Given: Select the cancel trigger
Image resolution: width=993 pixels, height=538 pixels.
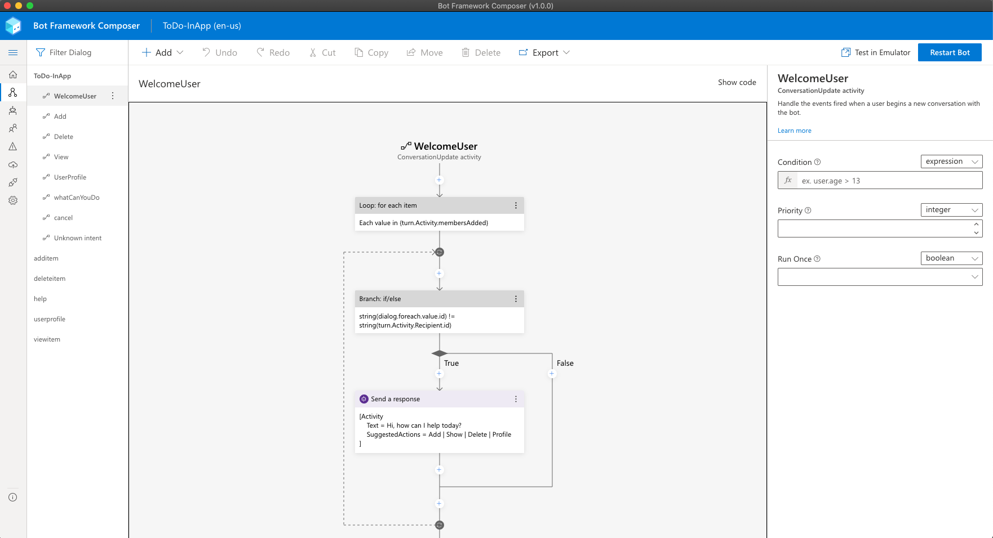Looking at the screenshot, I should tap(77, 218).
